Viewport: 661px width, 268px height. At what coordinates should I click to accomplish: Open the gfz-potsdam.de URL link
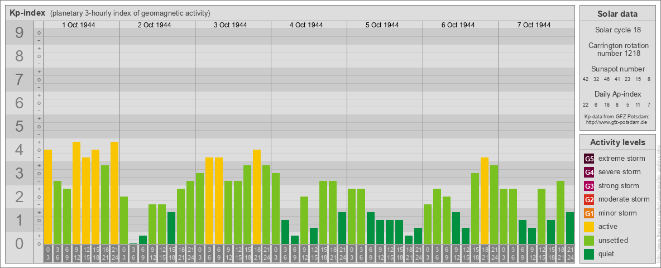pyautogui.click(x=617, y=122)
